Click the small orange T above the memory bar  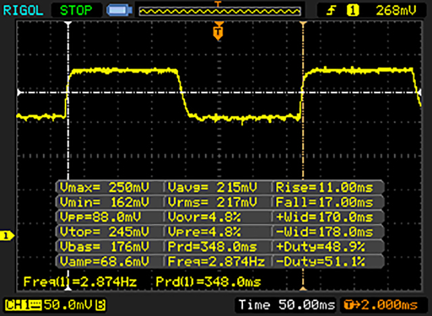(218, 3)
